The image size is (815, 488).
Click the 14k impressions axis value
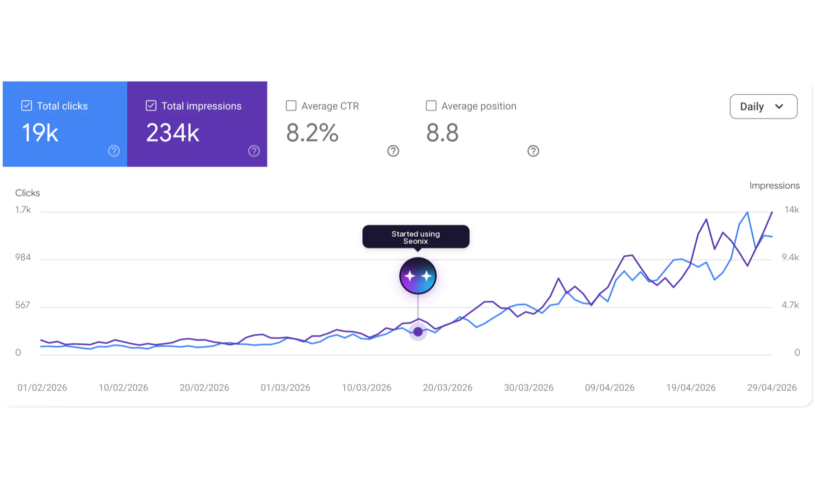click(792, 210)
